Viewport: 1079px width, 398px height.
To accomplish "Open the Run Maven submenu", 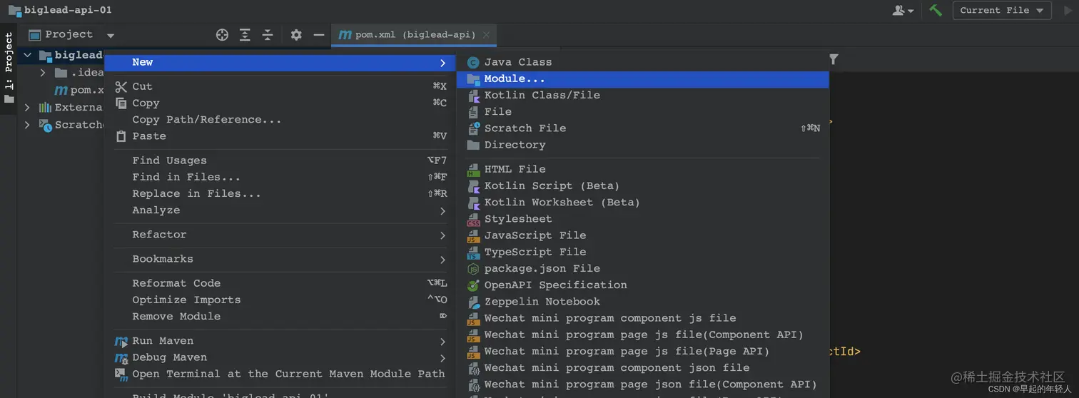I will [x=280, y=341].
